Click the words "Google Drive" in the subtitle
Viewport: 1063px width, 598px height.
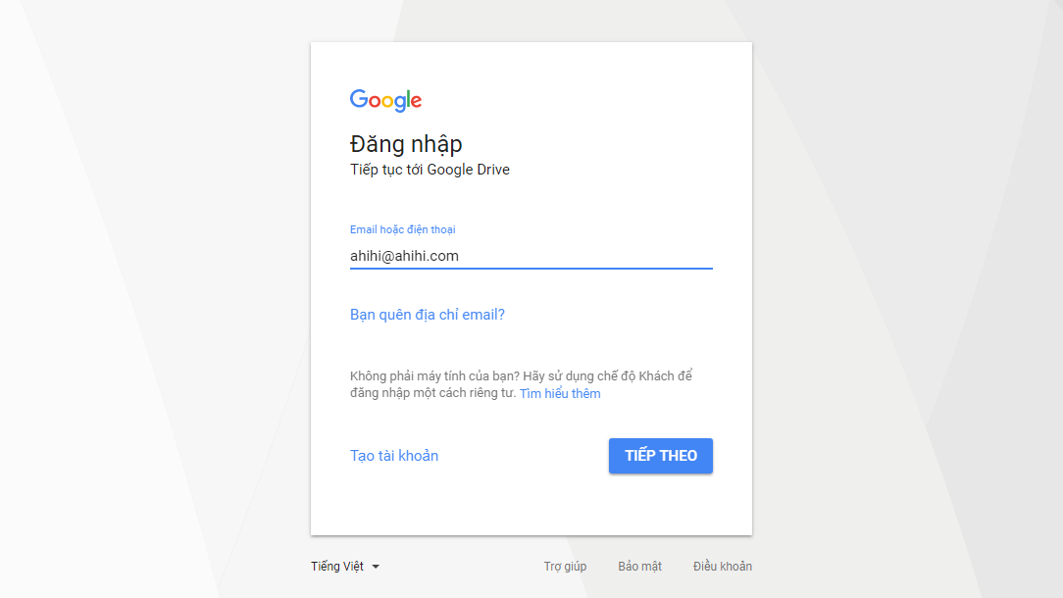click(469, 170)
